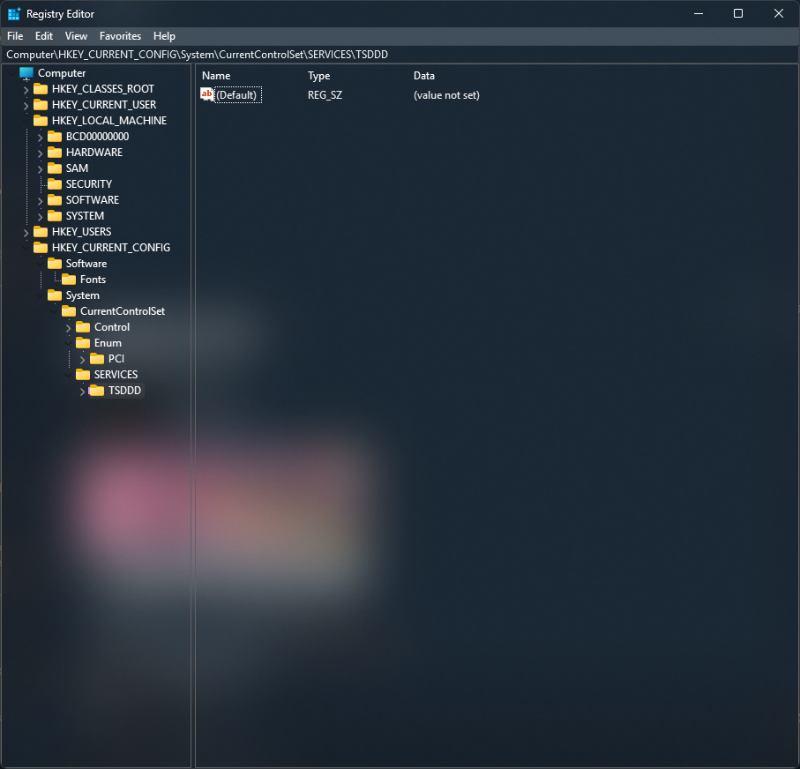Click the SERVICES folder icon

click(x=83, y=375)
